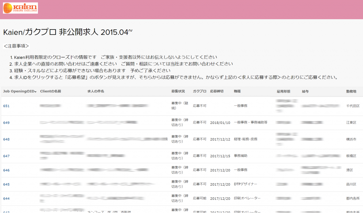Viewport: 363px width, 213px height.
Task: Click 経理・総務・庶務 job type in row 648
Action: 246,139
